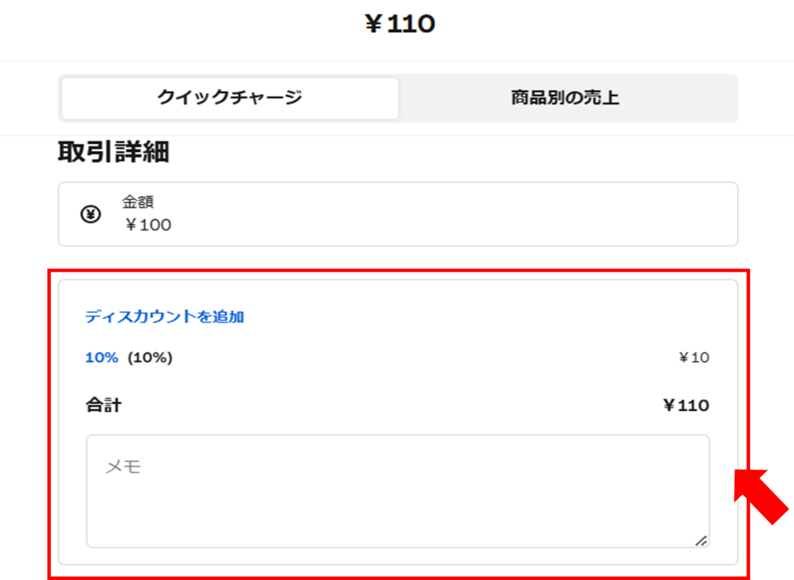Focus the メモ memo text area

coord(398,491)
